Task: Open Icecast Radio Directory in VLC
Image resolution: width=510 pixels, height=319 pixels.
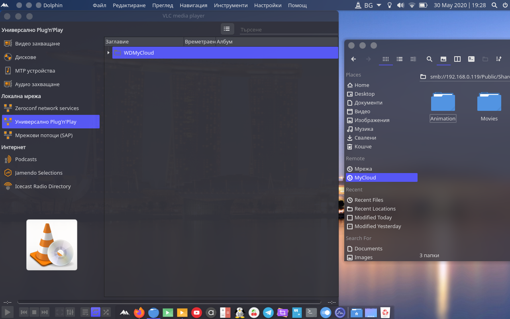Action: (51, 186)
